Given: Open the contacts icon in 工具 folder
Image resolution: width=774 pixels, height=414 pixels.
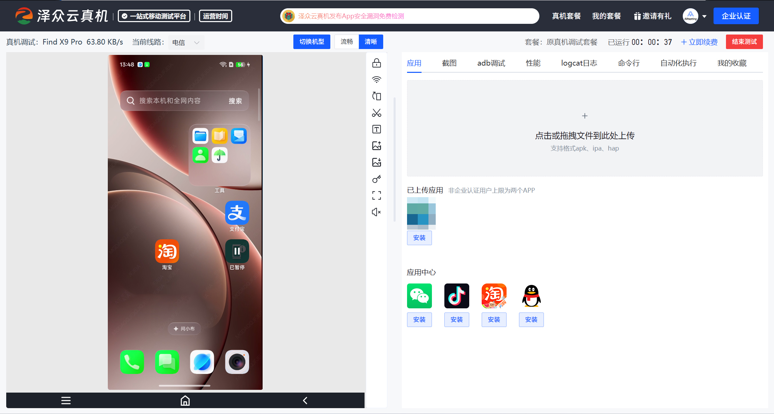Looking at the screenshot, I should click(200, 155).
